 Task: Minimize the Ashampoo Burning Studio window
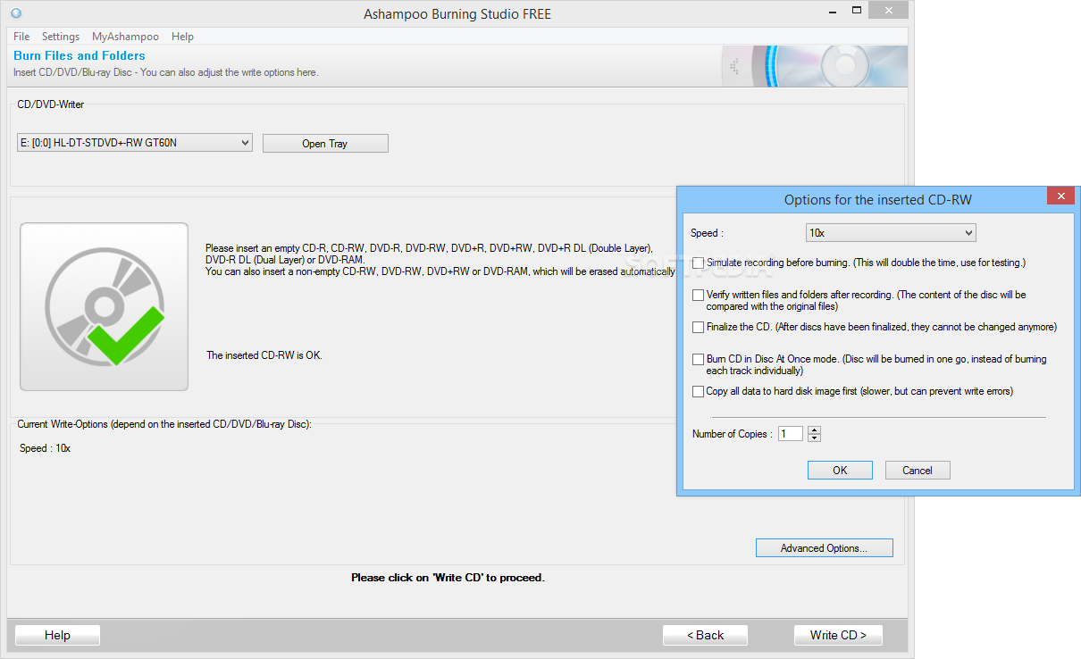833,12
